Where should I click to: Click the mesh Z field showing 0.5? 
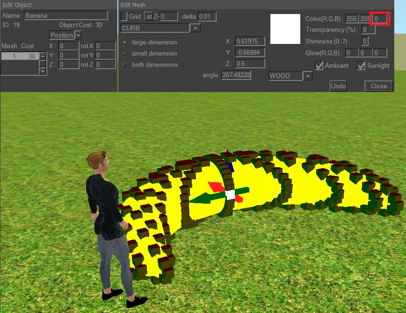click(x=250, y=64)
